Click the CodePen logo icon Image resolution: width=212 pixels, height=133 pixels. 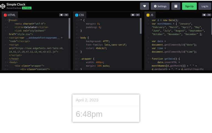[2, 6]
